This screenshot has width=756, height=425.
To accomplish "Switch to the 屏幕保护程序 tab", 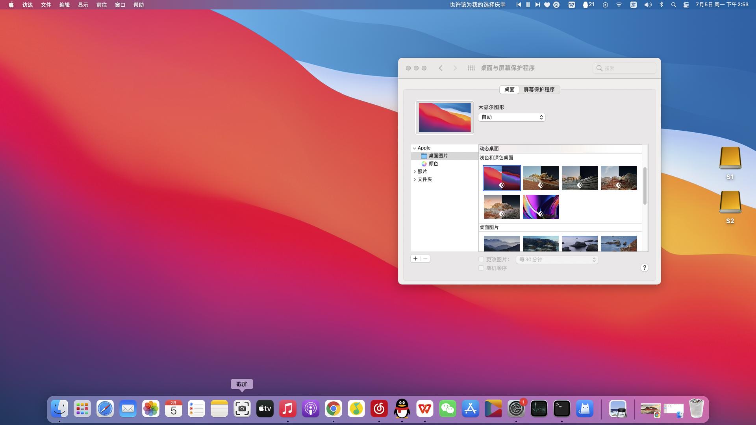I will click(539, 90).
